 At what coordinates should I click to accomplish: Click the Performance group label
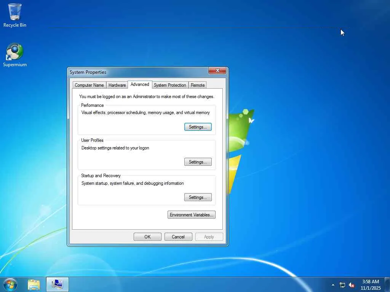(x=92, y=105)
